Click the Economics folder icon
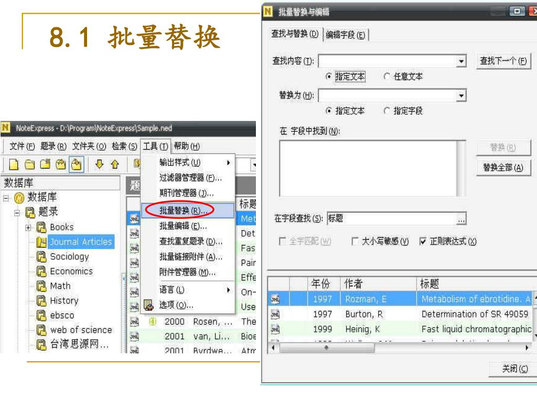The width and height of the screenshot is (537, 402). (x=41, y=271)
